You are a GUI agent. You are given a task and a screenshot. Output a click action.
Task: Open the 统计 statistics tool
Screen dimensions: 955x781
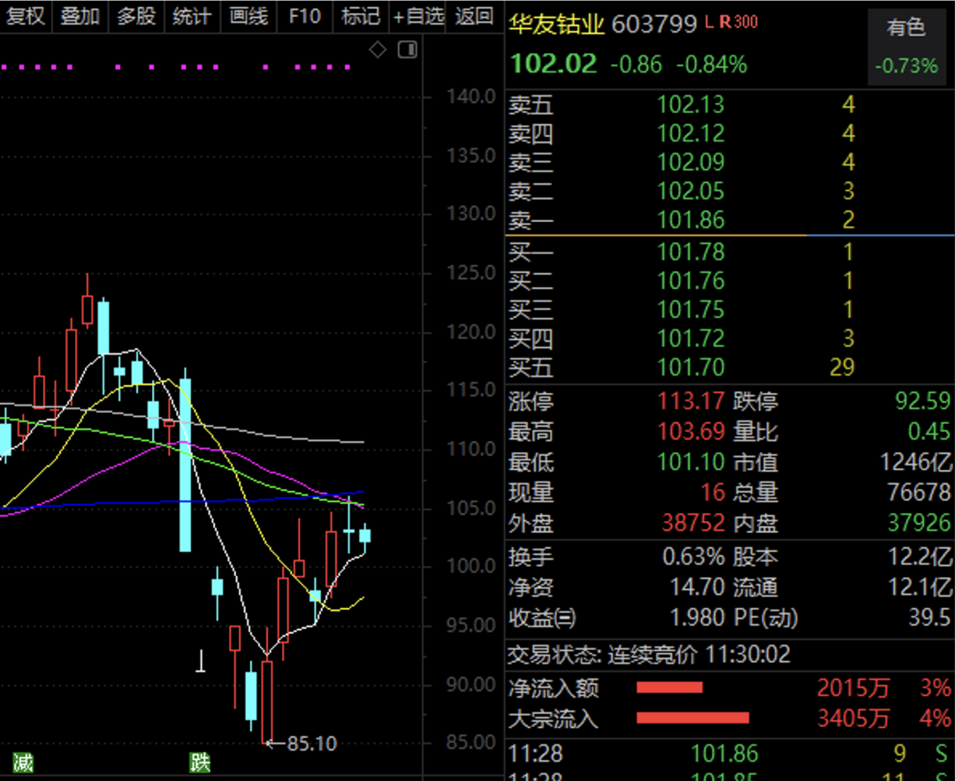coord(192,16)
